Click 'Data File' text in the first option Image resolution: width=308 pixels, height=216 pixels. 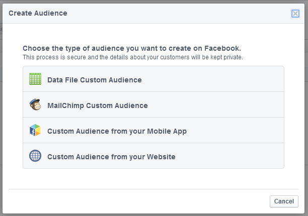pyautogui.click(x=63, y=80)
